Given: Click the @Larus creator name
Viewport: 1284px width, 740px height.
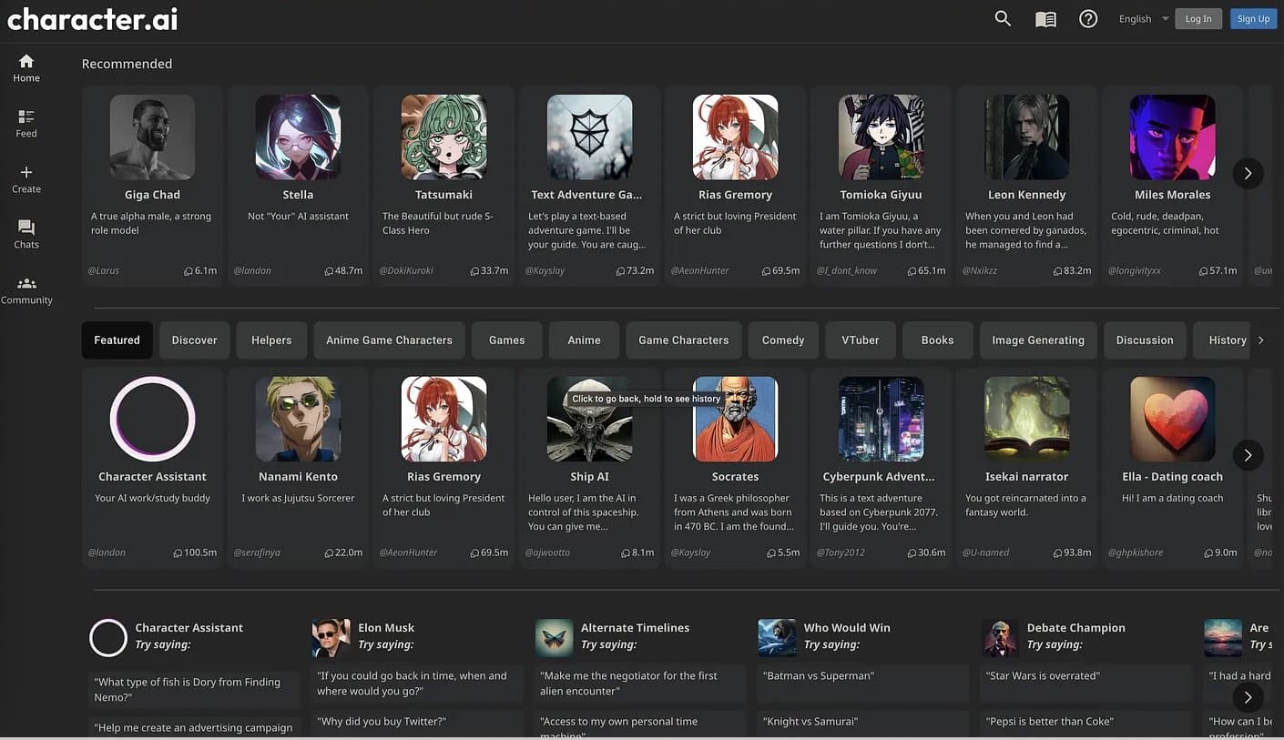Looking at the screenshot, I should pyautogui.click(x=104, y=270).
